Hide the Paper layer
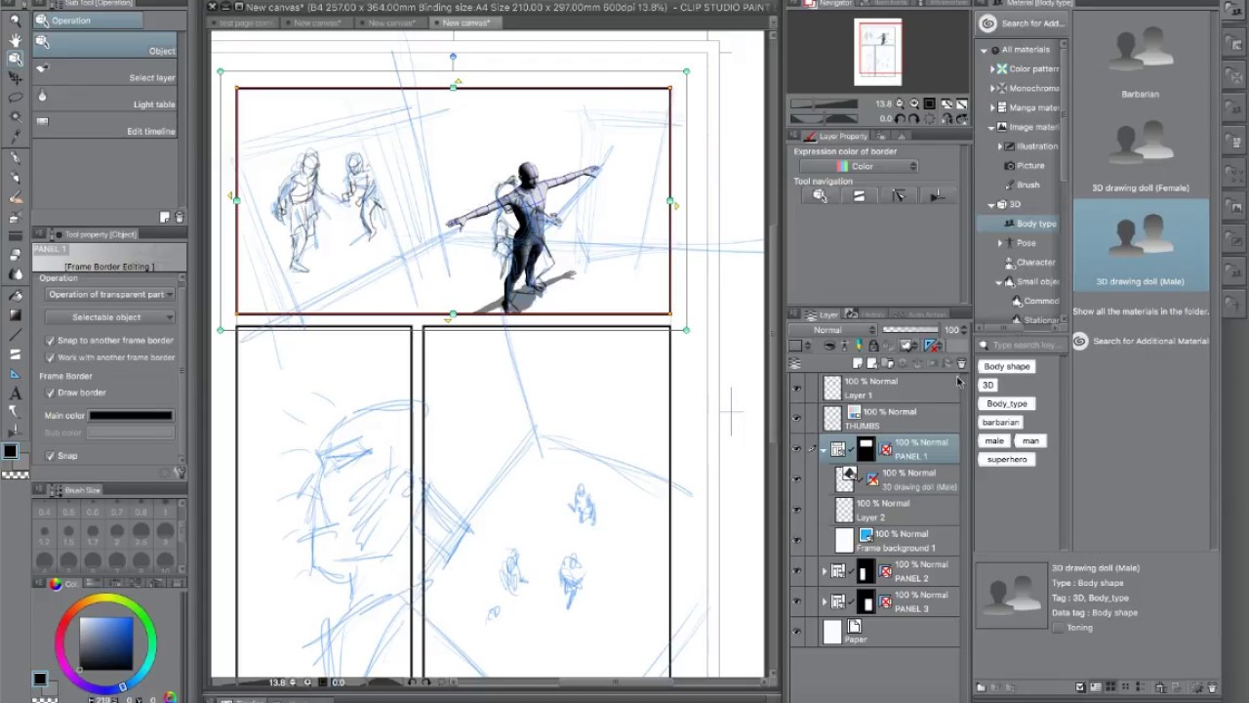This screenshot has width=1249, height=703. point(797,632)
